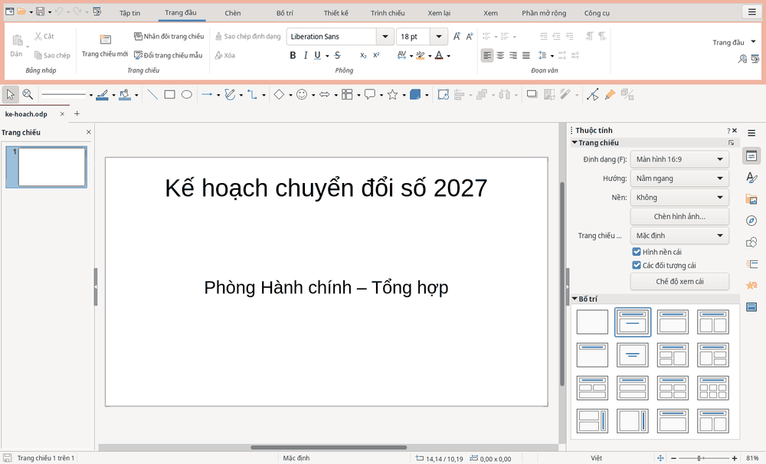Open the Animation sidebar deck
Screen dimensions: 766x464
pos(751,285)
